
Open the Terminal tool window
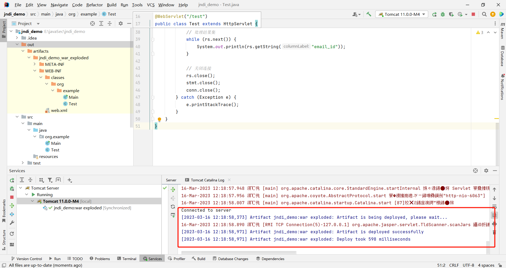[127, 259]
